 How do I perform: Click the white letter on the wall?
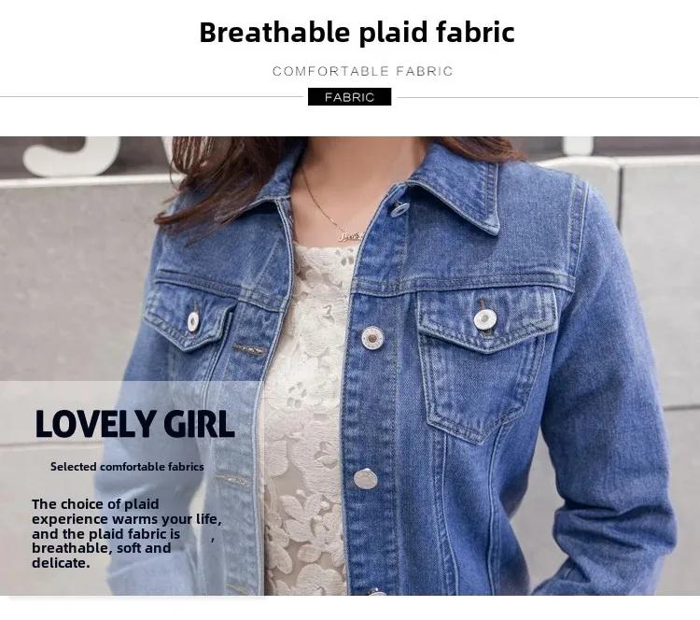click(x=72, y=155)
